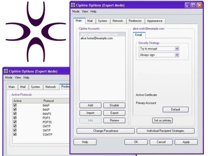Select alice.work@example.com account in list
208x156 pixels.
(x=102, y=34)
